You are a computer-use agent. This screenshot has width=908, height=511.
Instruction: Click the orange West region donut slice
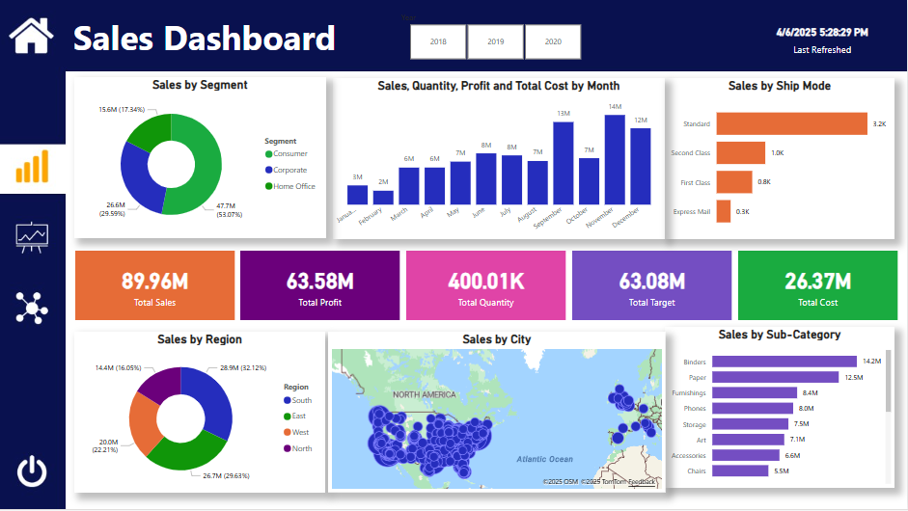click(x=143, y=423)
